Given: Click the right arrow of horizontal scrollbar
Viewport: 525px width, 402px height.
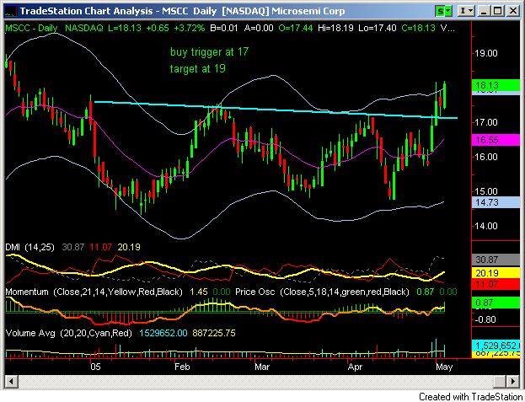Looking at the screenshot, I should 513,381.
